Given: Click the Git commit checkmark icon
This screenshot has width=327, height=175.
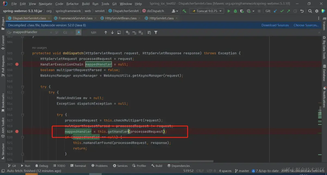Looking at the screenshot, I should (x=282, y=11).
